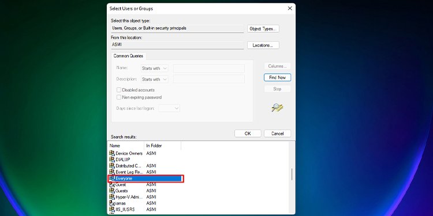Click the Name query text field
The height and width of the screenshot is (216, 433).
click(x=209, y=69)
